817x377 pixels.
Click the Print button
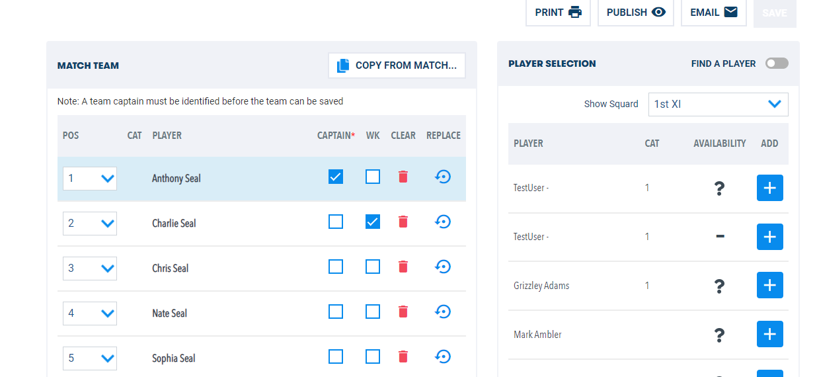[558, 12]
